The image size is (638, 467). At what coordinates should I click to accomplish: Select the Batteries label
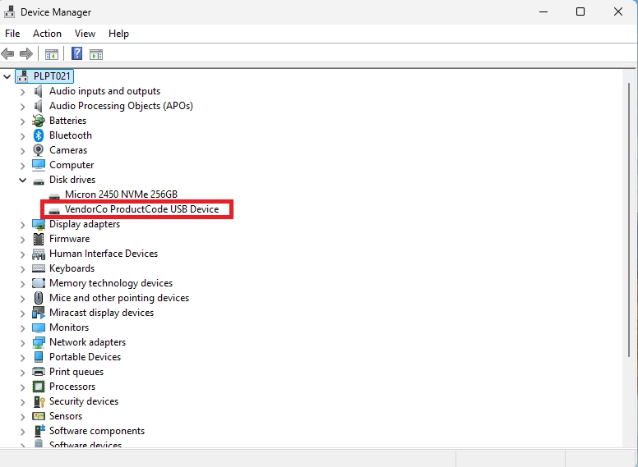click(68, 121)
